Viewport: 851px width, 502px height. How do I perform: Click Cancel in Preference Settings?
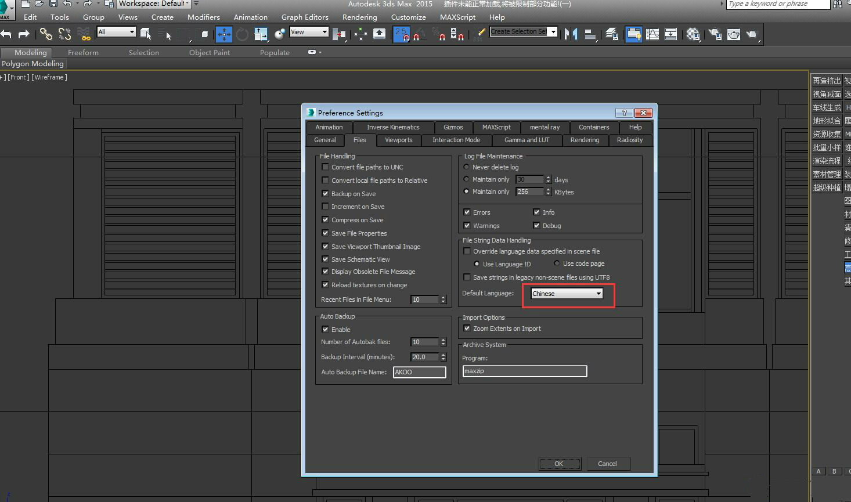607,464
